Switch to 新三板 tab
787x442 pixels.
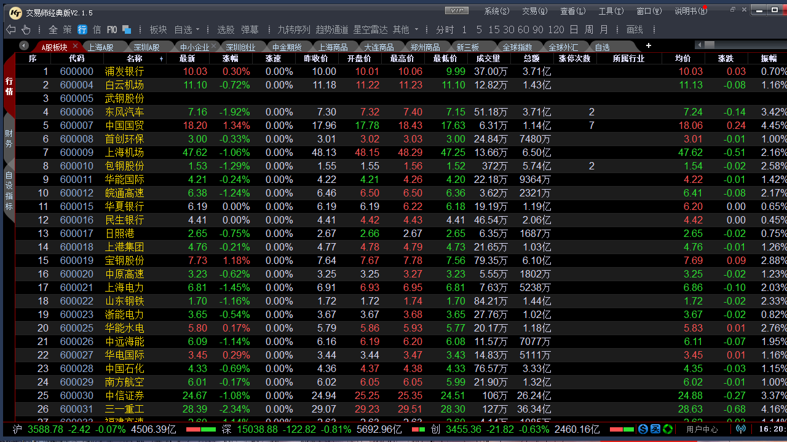pyautogui.click(x=468, y=47)
